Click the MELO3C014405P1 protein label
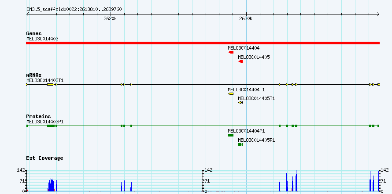The image size is (392, 194). tap(256, 140)
